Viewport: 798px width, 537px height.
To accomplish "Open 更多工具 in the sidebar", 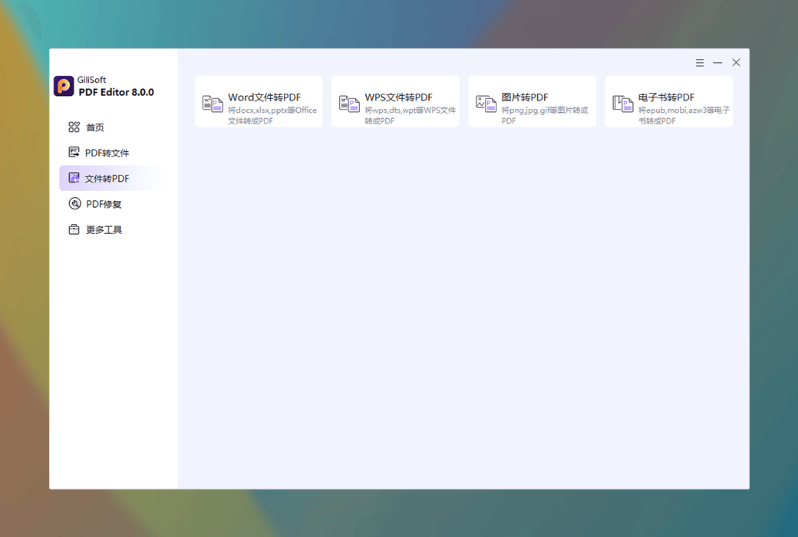I will [x=110, y=229].
